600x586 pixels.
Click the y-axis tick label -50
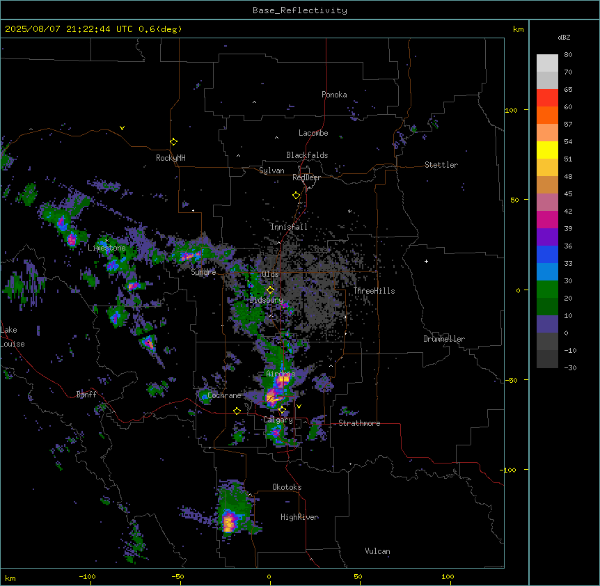pyautogui.click(x=511, y=380)
